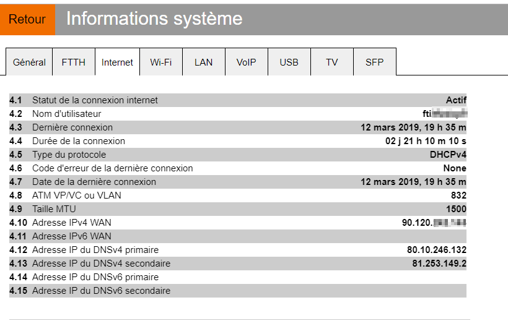Click the Adresse IPv4 WAN label
The height and width of the screenshot is (326, 508).
tap(72, 223)
